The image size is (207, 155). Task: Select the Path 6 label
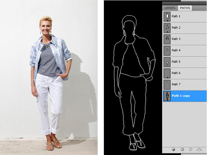(x=176, y=73)
